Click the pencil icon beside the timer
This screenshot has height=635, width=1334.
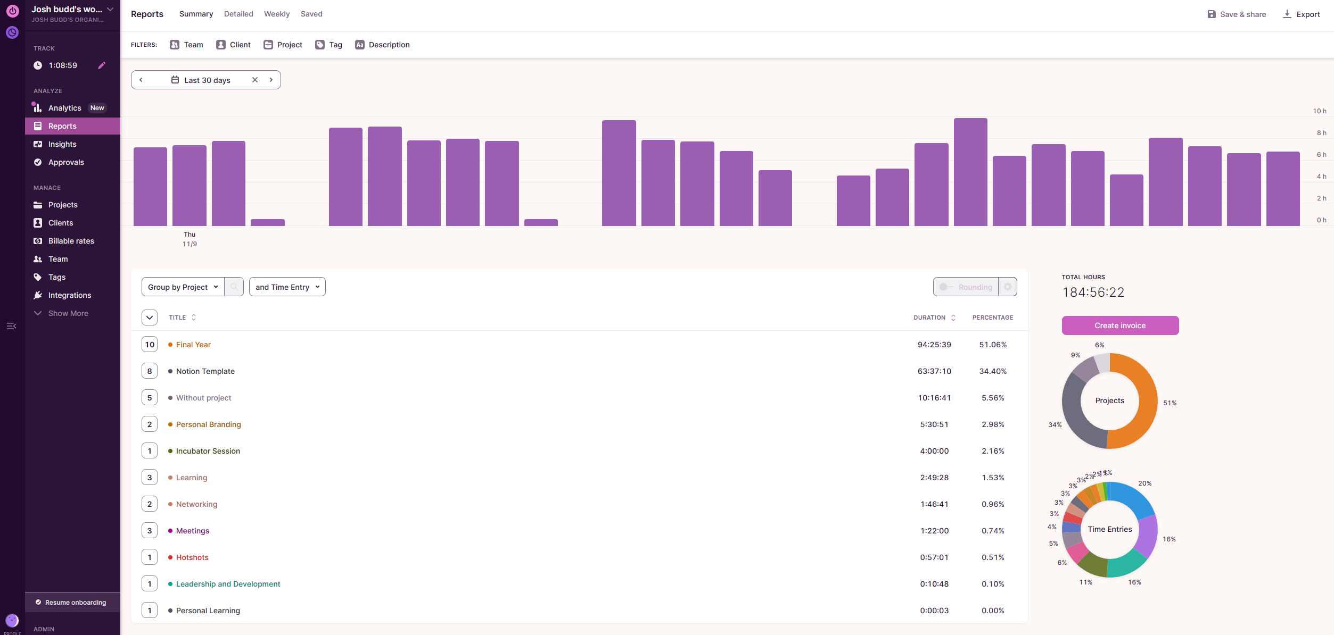102,65
